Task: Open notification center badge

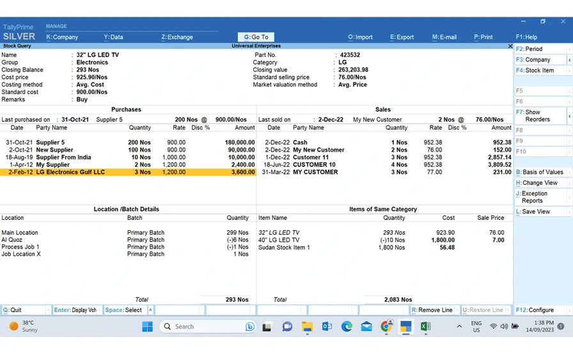Action: (561, 326)
